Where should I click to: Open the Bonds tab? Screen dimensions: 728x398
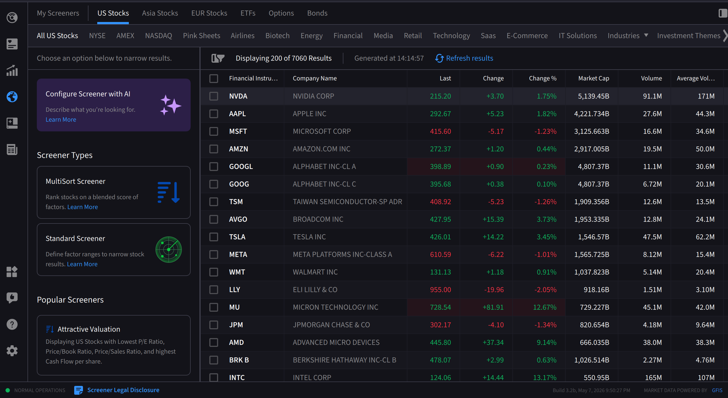pyautogui.click(x=317, y=13)
